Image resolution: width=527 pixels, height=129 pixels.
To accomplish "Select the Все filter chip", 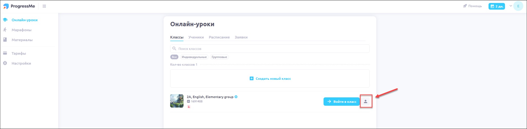I will [174, 57].
